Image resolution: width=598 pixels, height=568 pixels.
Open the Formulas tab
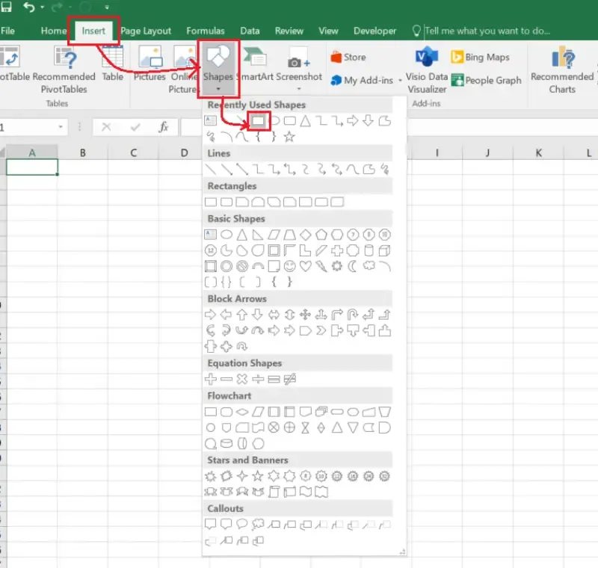click(x=205, y=31)
